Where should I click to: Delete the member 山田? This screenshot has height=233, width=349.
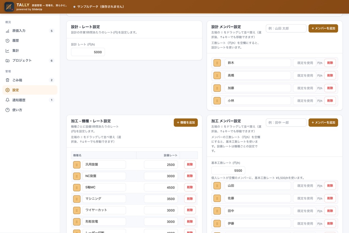(330, 186)
